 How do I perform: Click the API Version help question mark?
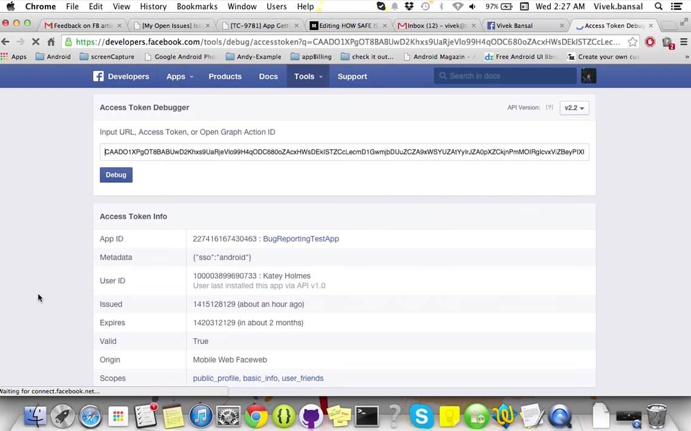coord(549,108)
